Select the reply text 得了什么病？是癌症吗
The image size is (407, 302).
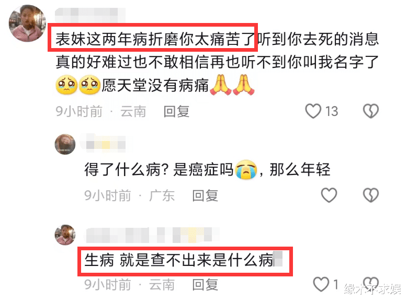point(159,169)
